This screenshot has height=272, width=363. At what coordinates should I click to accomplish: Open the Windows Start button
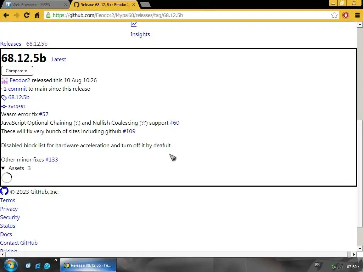[10, 265]
